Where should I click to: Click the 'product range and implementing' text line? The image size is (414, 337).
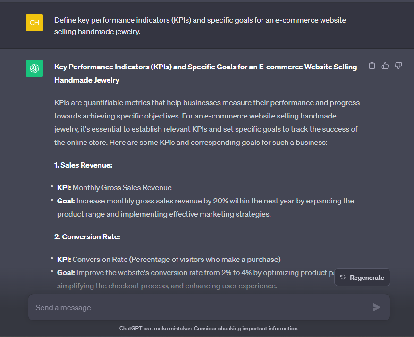(x=164, y=214)
